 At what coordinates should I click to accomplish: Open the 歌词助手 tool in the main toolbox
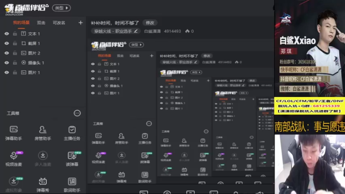[x=72, y=185]
